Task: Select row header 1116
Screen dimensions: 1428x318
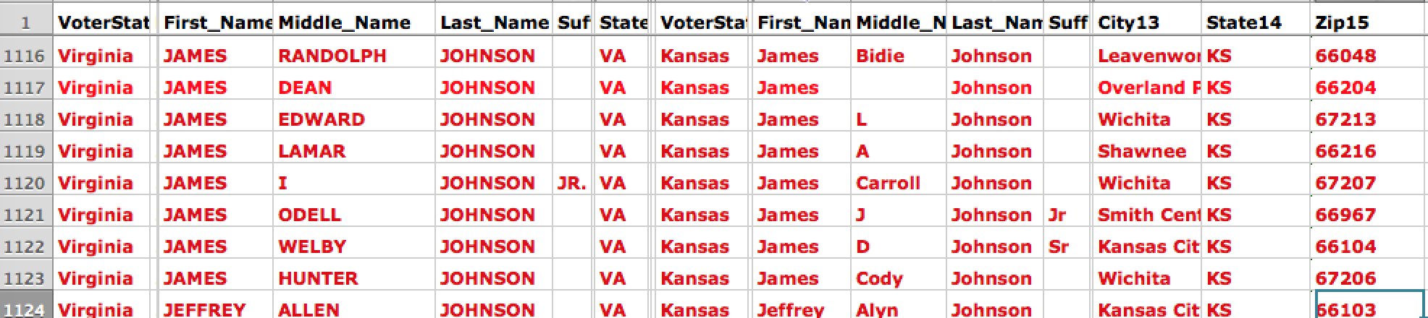Action: pyautogui.click(x=25, y=56)
